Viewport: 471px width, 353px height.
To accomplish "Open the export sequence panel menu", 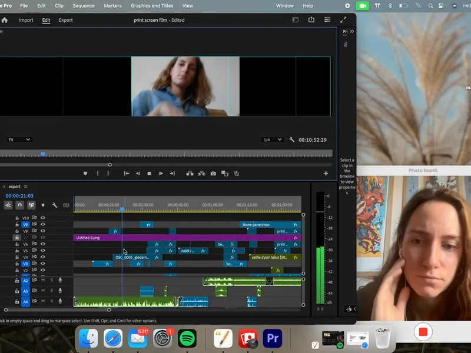I will 25,187.
